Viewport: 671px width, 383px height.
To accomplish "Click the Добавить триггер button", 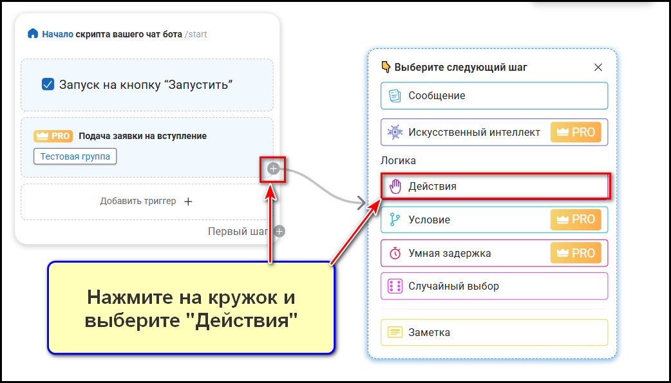I will [x=147, y=201].
